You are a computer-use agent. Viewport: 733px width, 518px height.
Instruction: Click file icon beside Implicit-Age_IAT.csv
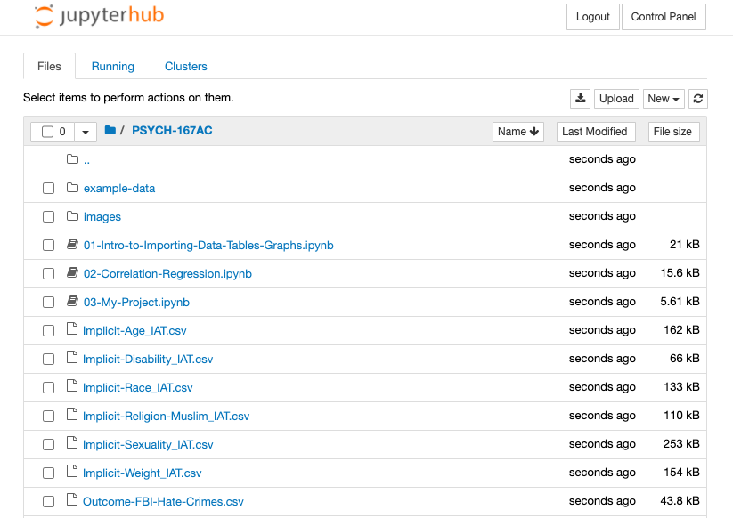point(73,330)
